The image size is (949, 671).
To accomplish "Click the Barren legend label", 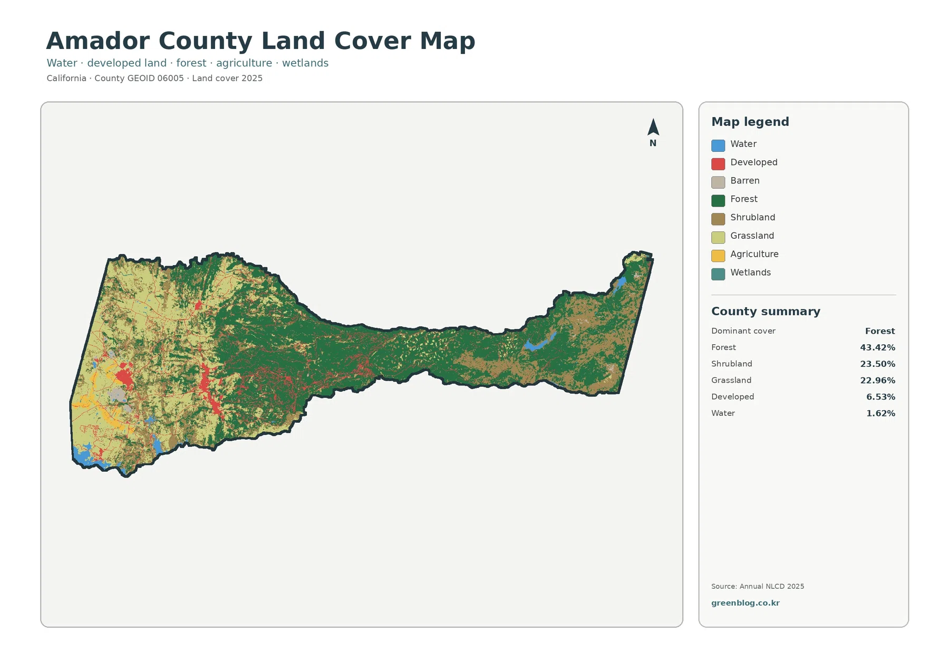I will click(745, 181).
